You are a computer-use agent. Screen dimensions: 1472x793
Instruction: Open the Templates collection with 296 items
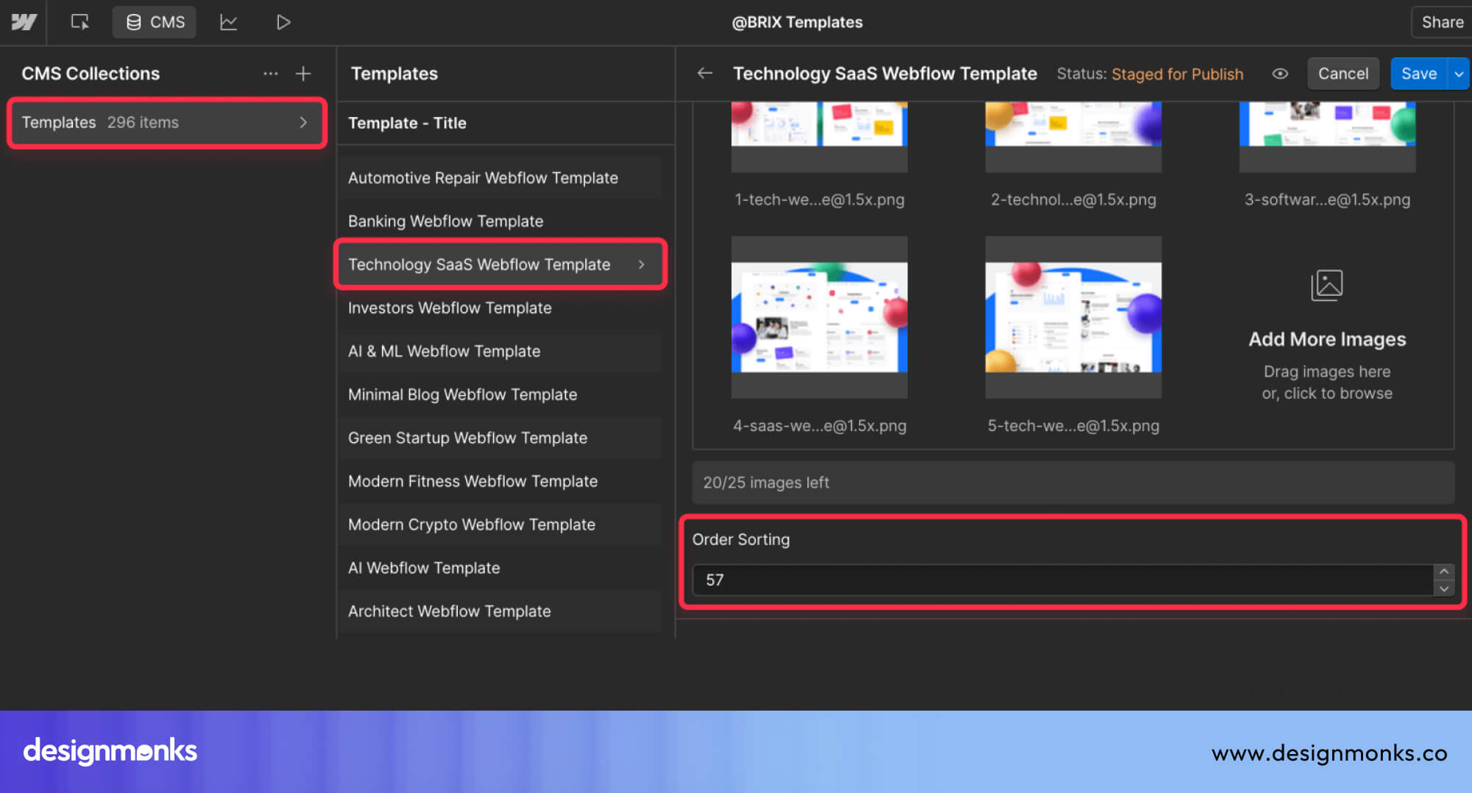(x=167, y=123)
